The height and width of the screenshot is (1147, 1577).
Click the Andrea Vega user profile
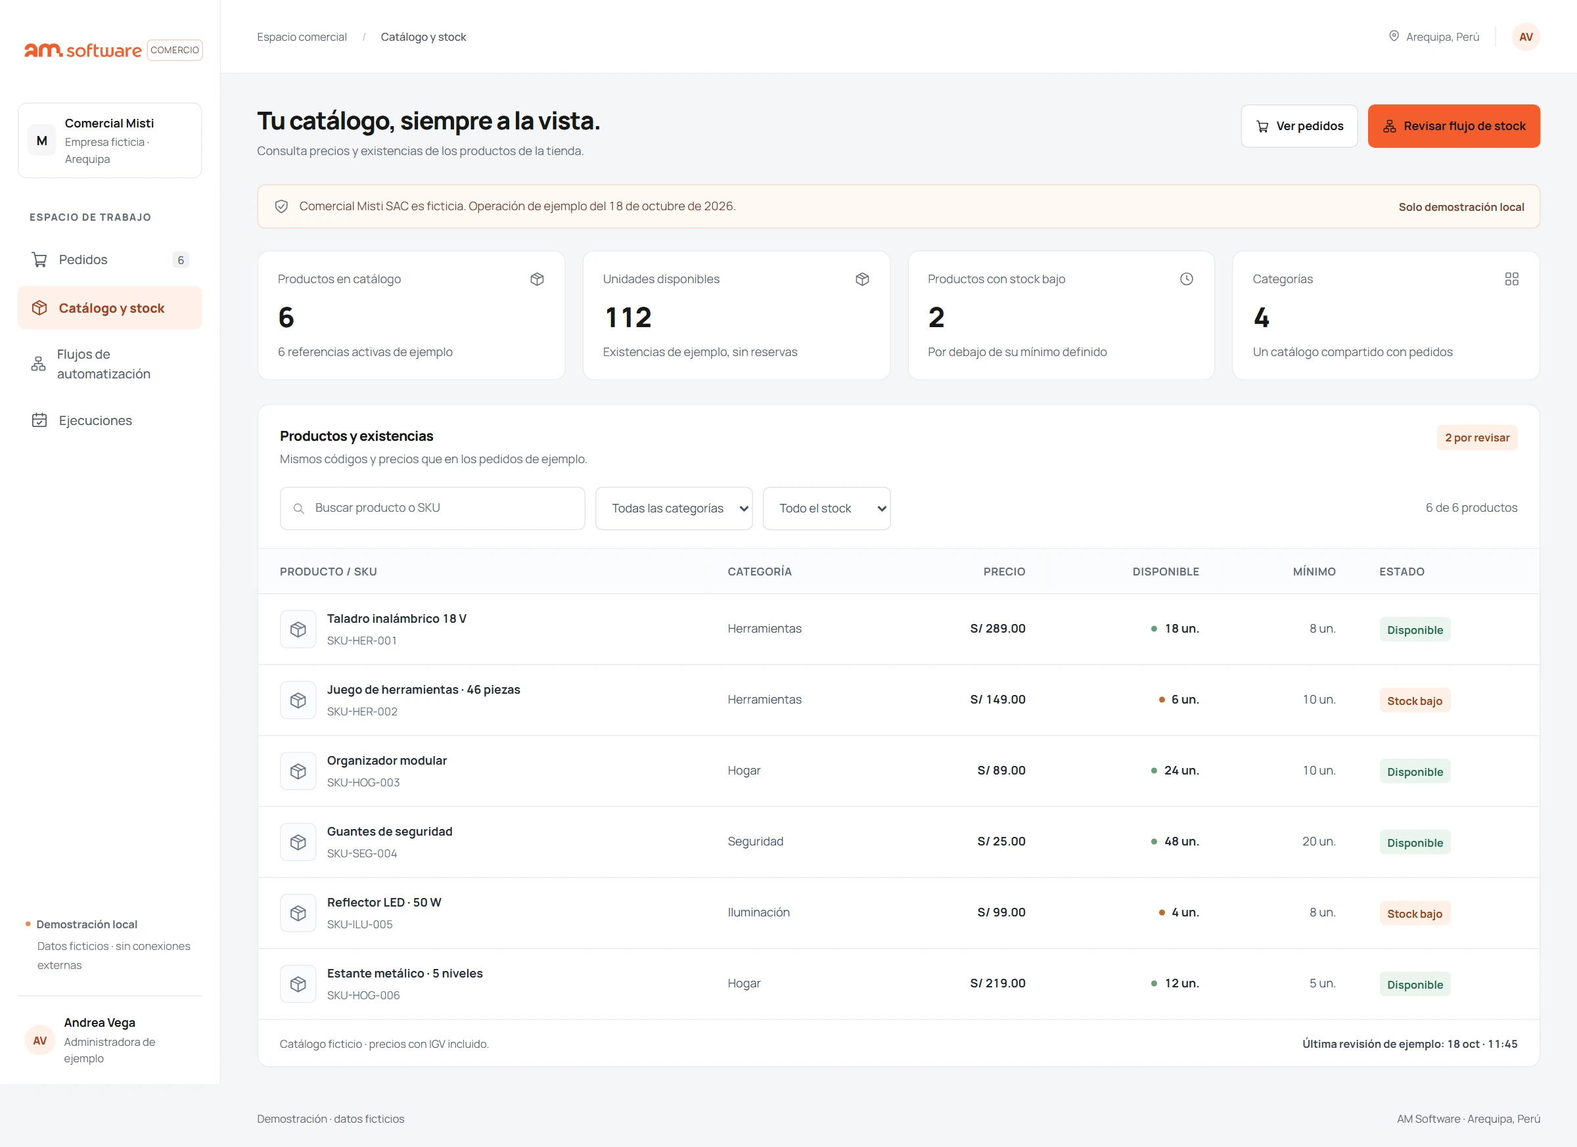pyautogui.click(x=110, y=1039)
